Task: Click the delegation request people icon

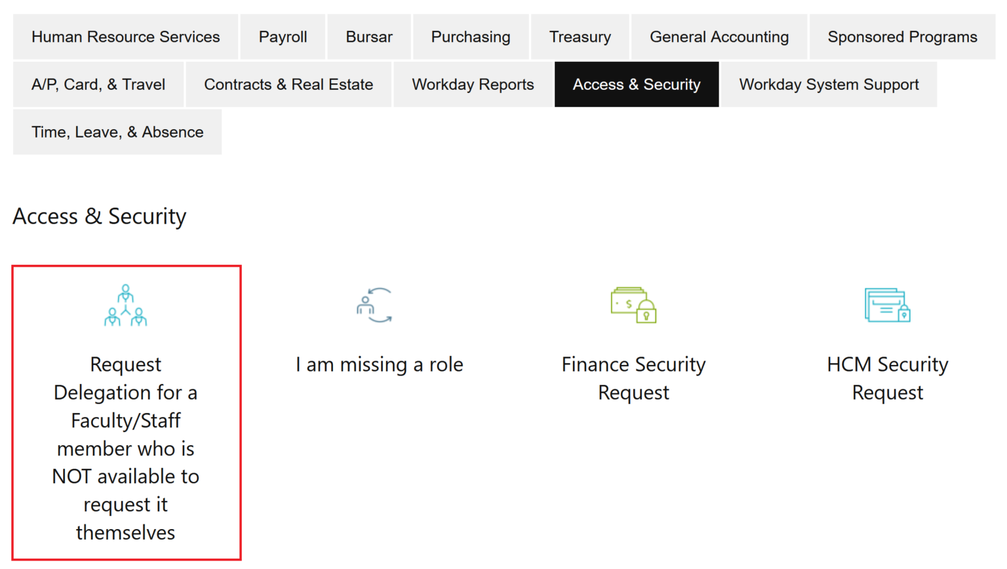Action: tap(126, 304)
